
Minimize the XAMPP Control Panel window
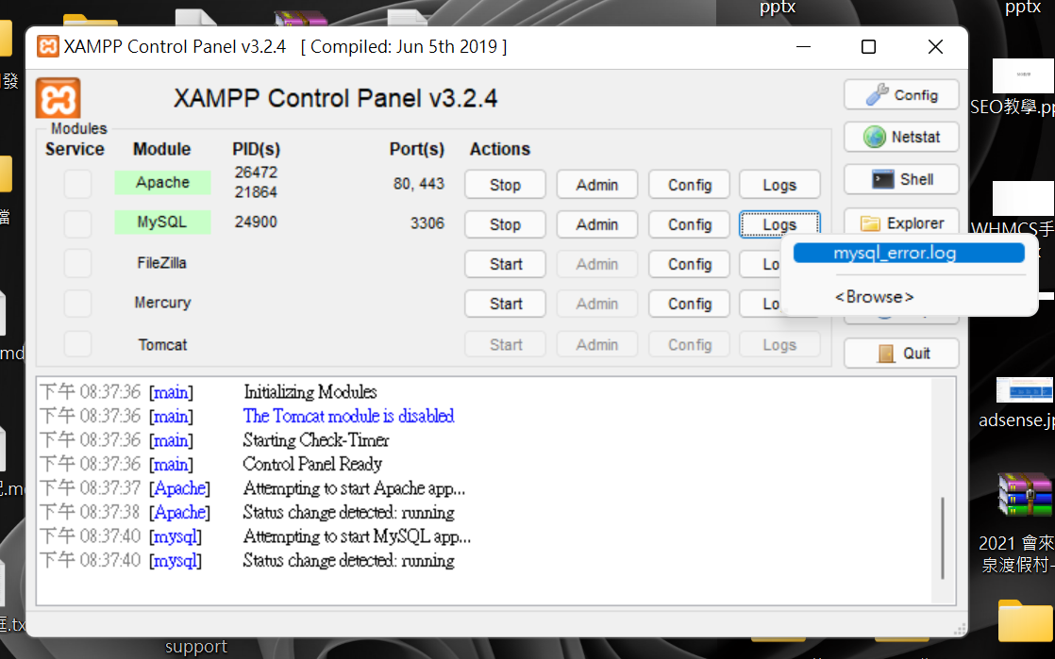803,46
